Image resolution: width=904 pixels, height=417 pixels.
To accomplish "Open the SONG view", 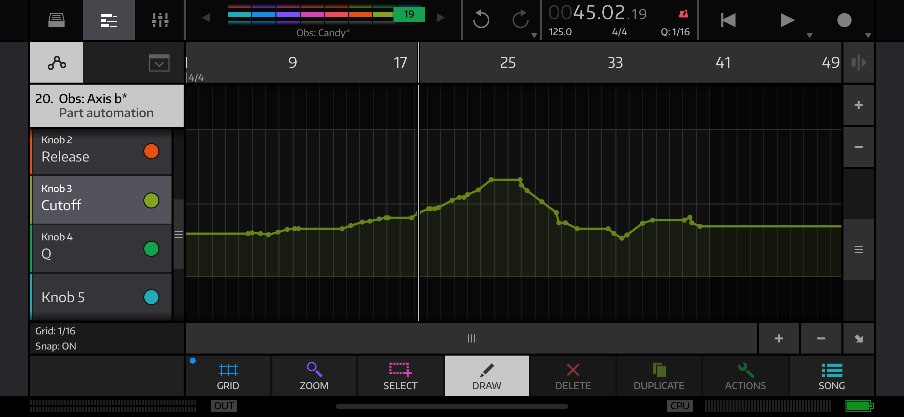I will tap(832, 376).
